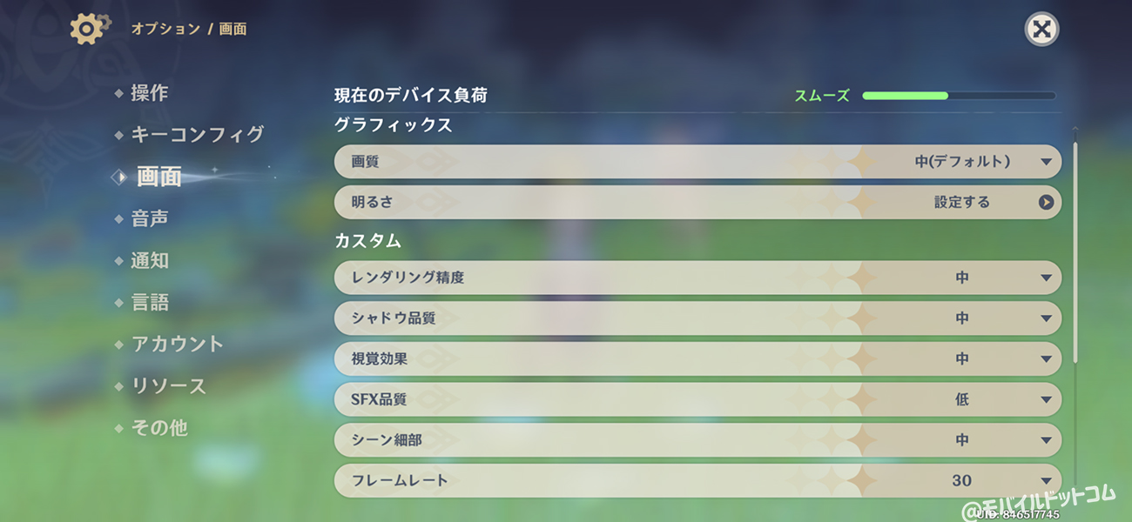Open the SFX品質 dropdown
Screen dimensions: 1132x522
coord(697,400)
